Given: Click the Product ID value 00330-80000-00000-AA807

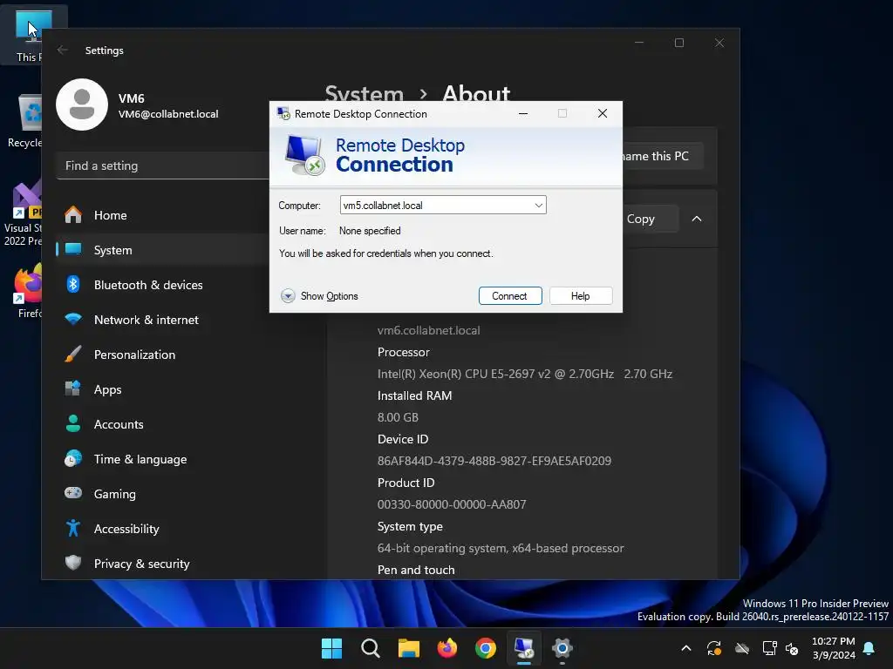Looking at the screenshot, I should pos(452,504).
